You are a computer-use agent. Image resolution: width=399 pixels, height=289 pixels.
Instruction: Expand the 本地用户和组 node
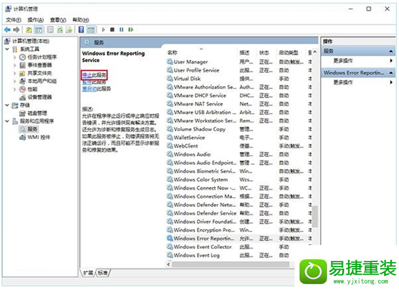click(15, 81)
